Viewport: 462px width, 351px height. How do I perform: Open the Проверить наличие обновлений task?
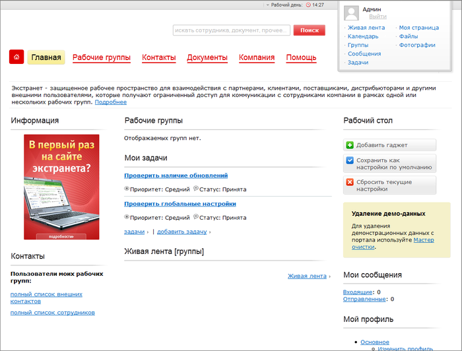(176, 175)
